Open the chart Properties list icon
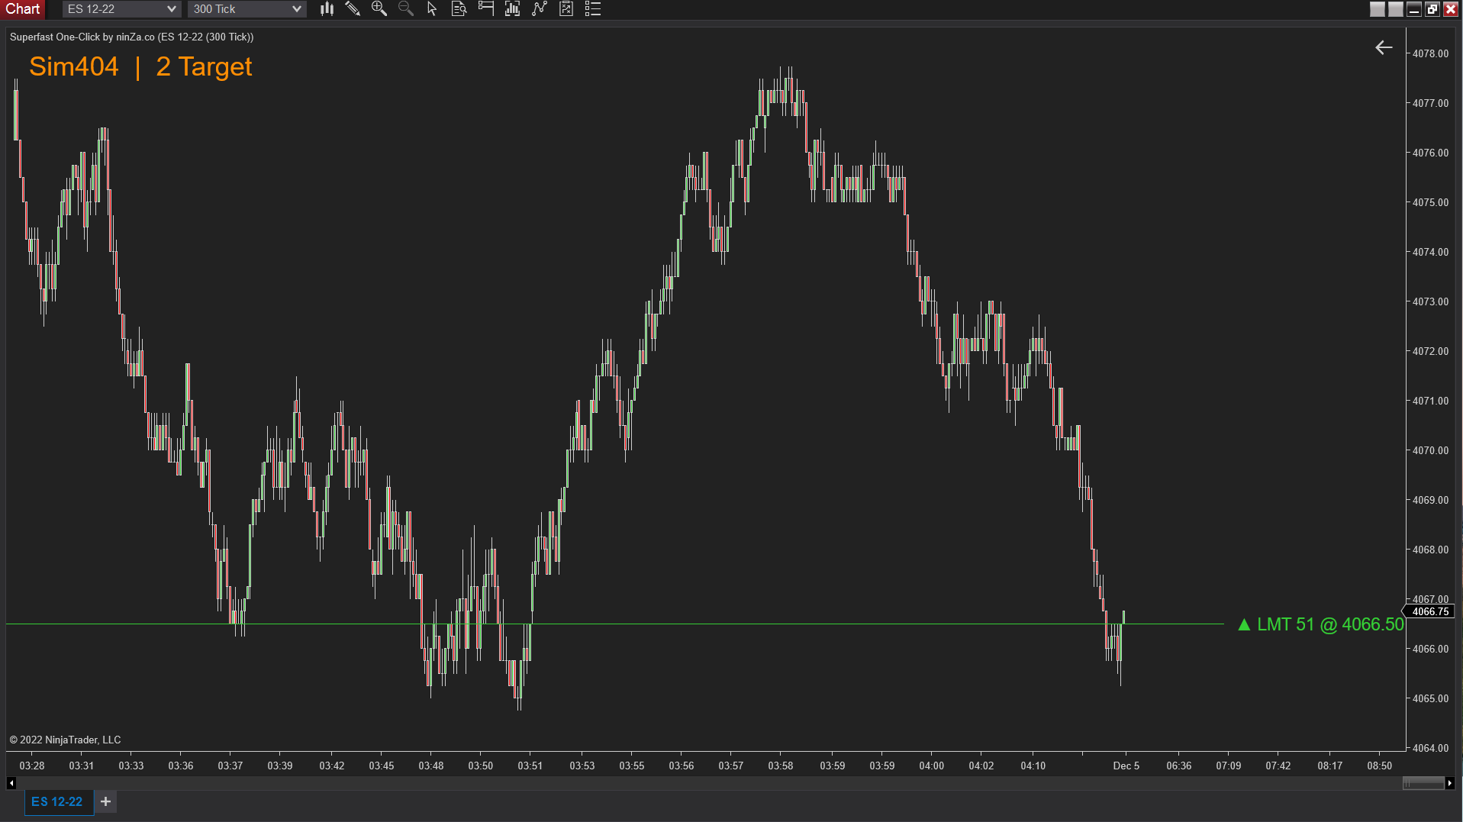 [x=592, y=9]
